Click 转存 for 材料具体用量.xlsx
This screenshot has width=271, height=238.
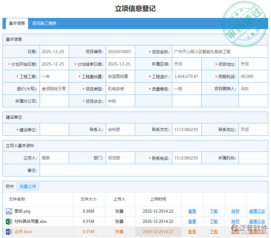click(235, 221)
